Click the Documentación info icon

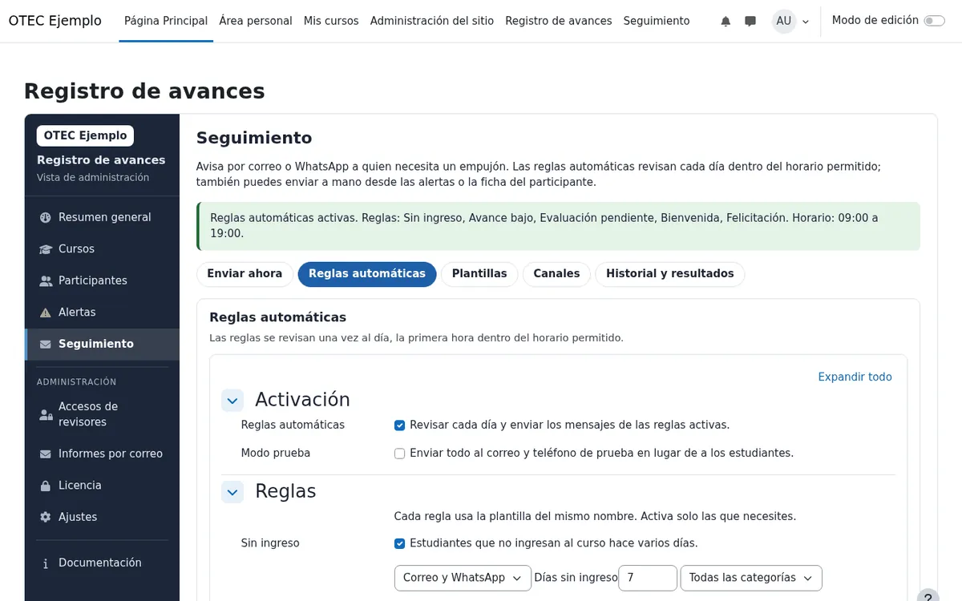pos(46,563)
